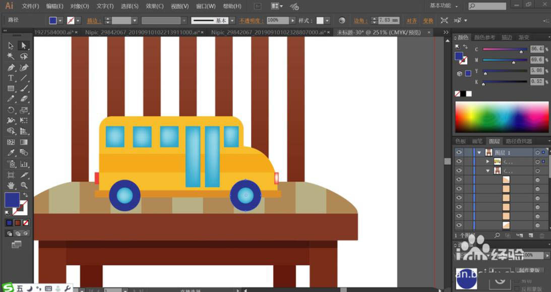Collapse 图层 1 in the Layers panel

point(479,152)
